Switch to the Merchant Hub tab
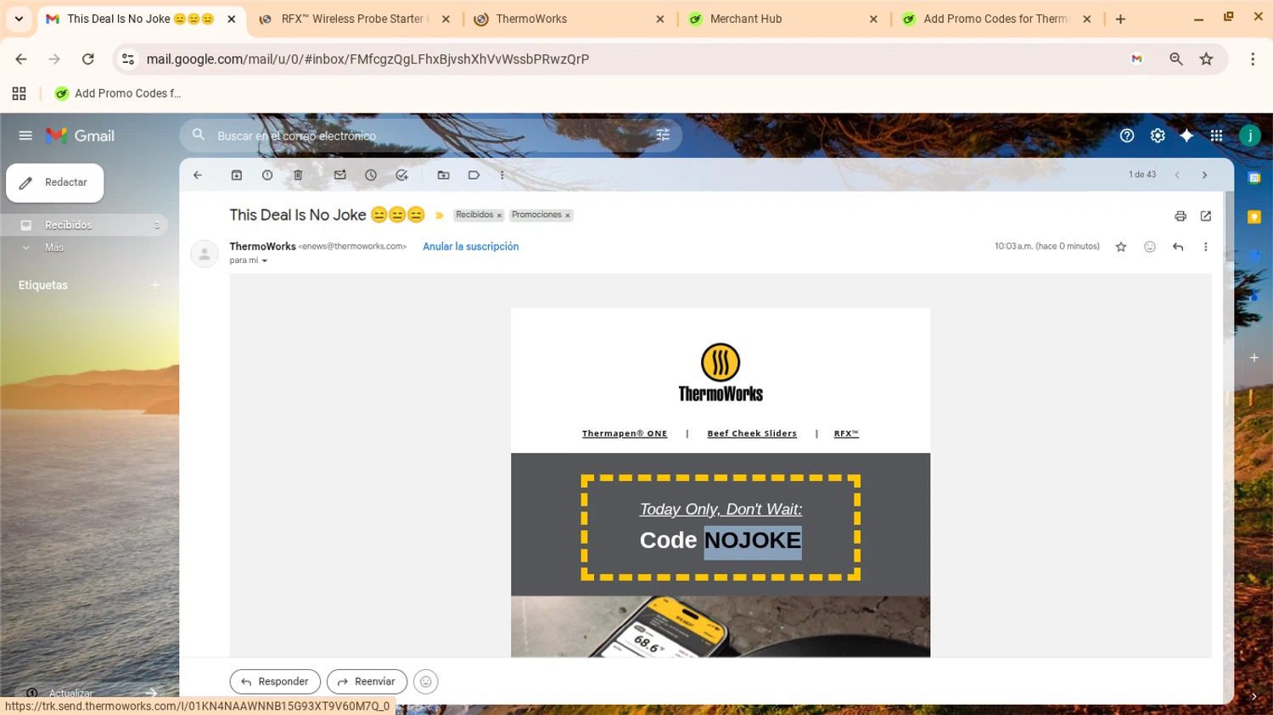The image size is (1273, 715). pyautogui.click(x=782, y=19)
